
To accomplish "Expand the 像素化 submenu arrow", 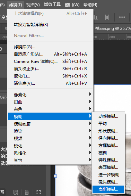I will point(90,94).
